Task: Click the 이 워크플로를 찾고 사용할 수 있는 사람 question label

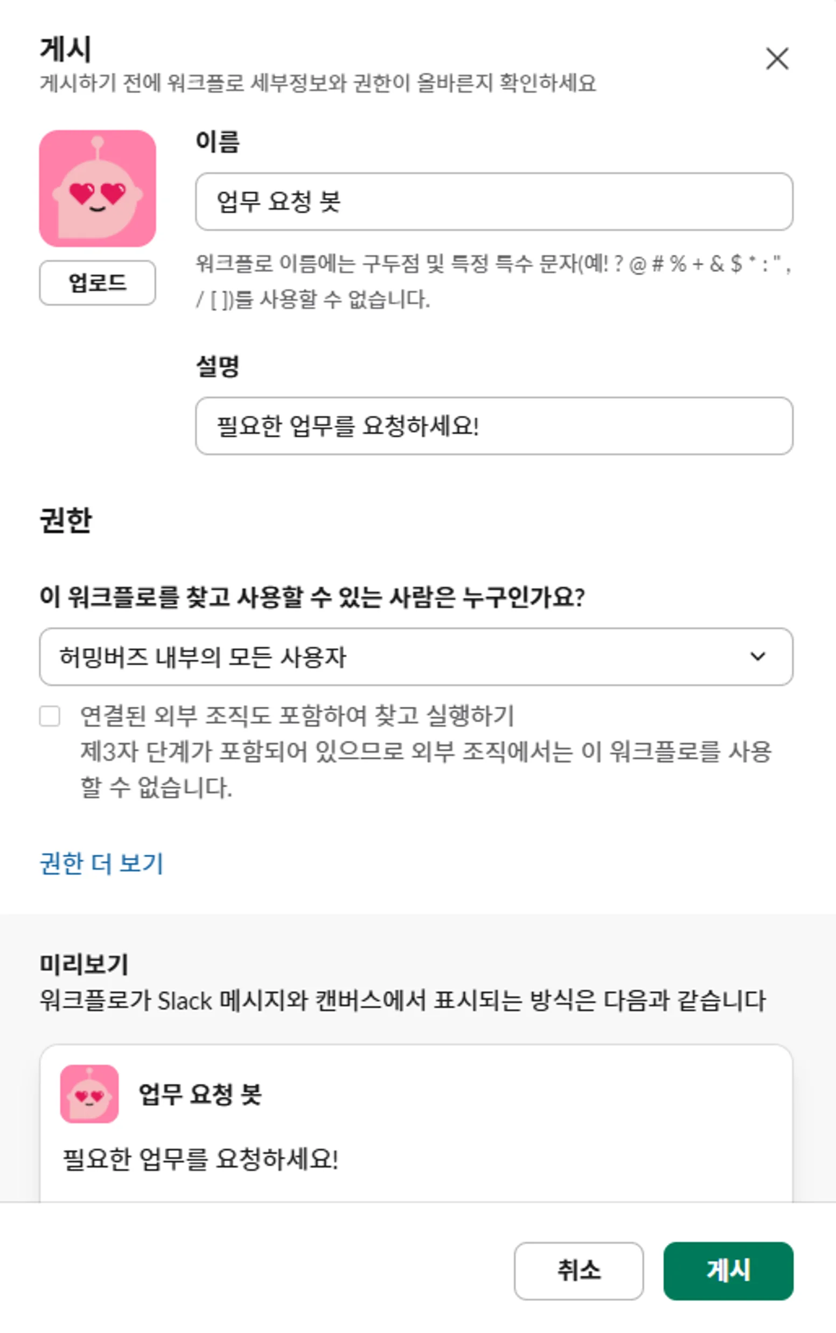Action: [x=312, y=597]
